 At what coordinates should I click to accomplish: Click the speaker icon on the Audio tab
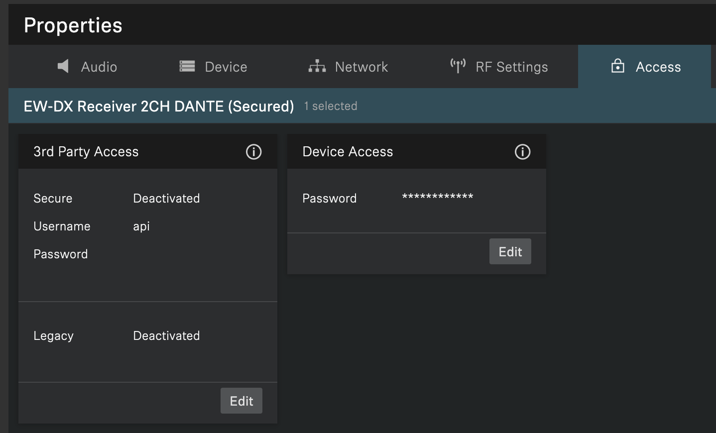click(63, 66)
